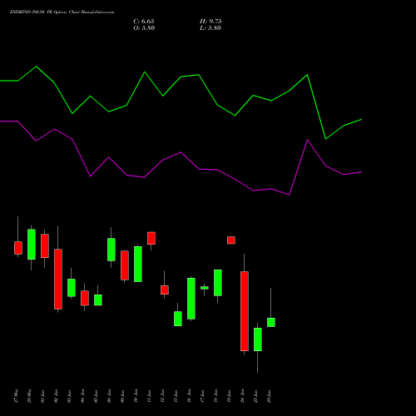The height and width of the screenshot is (416, 416).
Task: Click the 25 Jun date label
Action: (255, 396)
